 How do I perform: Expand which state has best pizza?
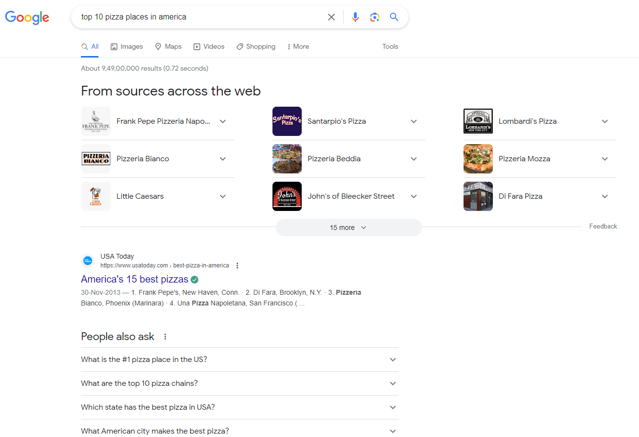click(x=240, y=407)
